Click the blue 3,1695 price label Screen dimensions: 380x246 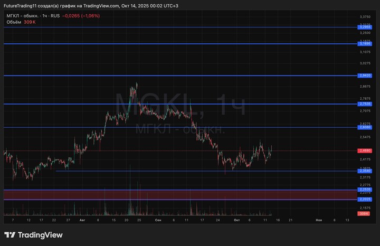point(365,44)
